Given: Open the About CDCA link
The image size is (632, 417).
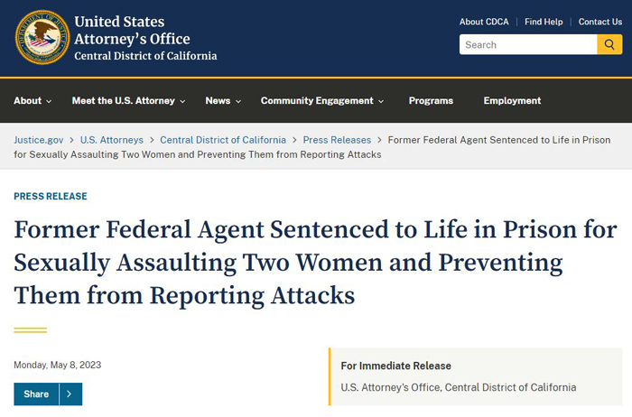Looking at the screenshot, I should (484, 22).
